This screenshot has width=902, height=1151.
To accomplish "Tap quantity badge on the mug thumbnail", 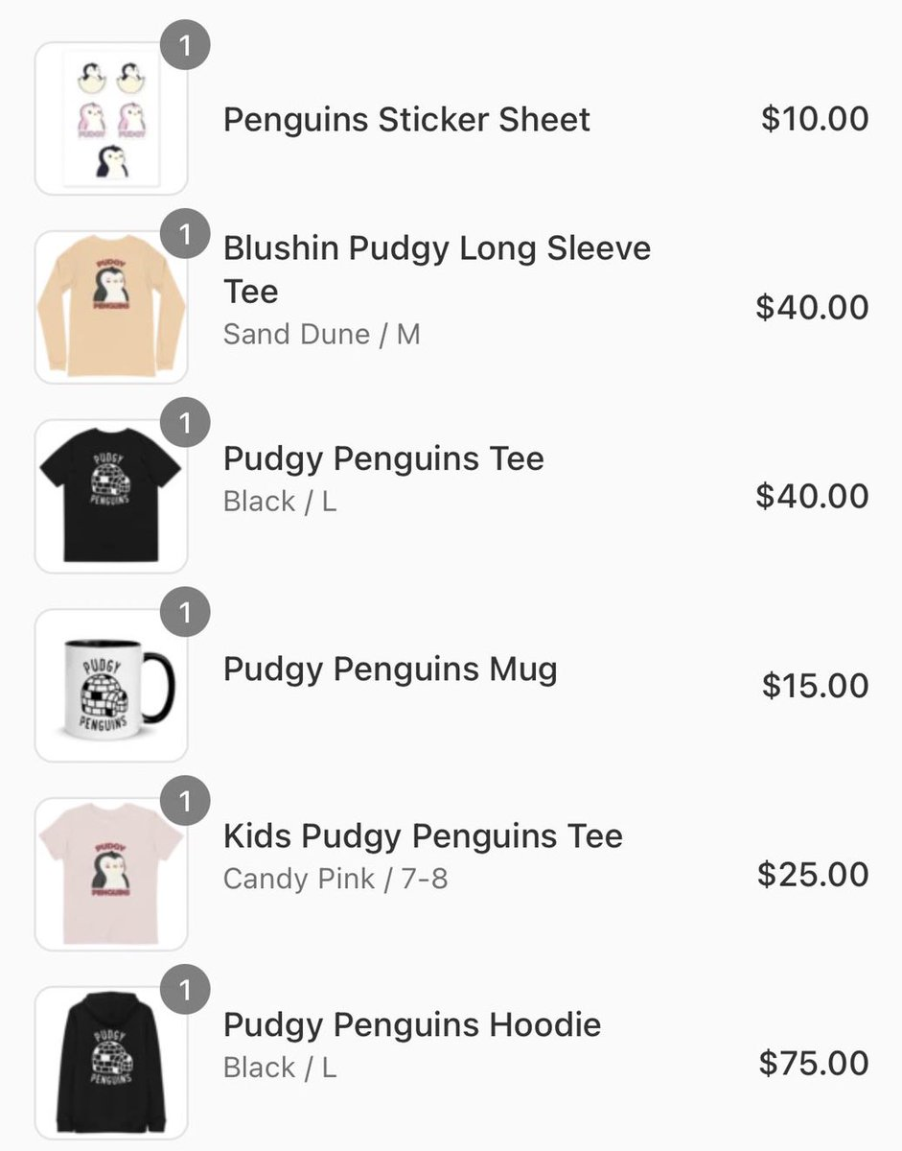I will pyautogui.click(x=185, y=612).
